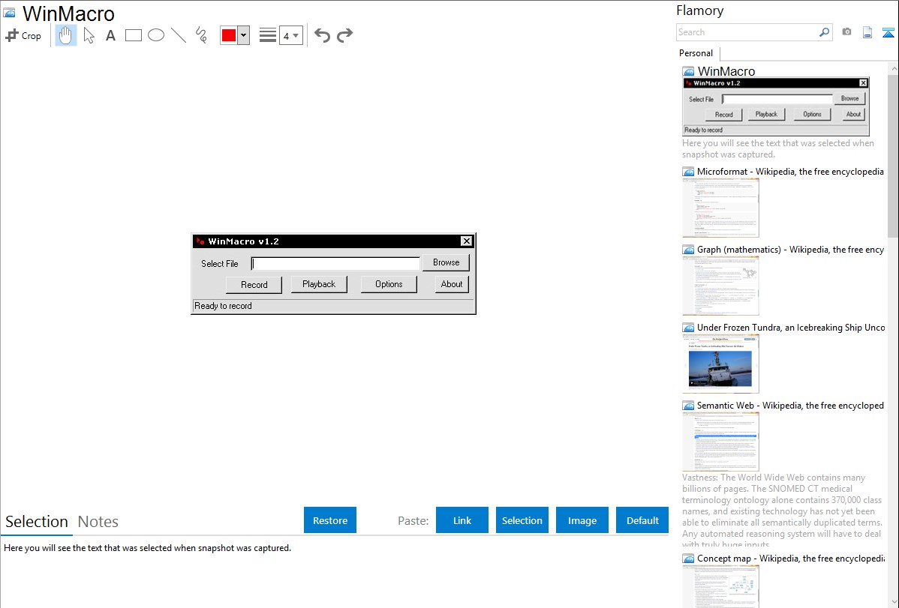Image resolution: width=899 pixels, height=608 pixels.
Task: Redo the last annotation
Action: (344, 35)
